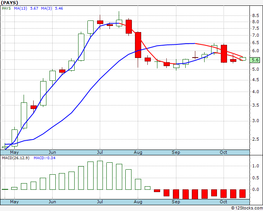
Task: Click the large red October candlestick
Action: (x=224, y=54)
